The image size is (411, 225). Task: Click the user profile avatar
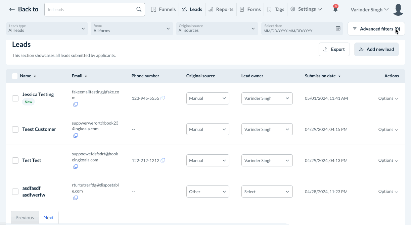pos(398,10)
